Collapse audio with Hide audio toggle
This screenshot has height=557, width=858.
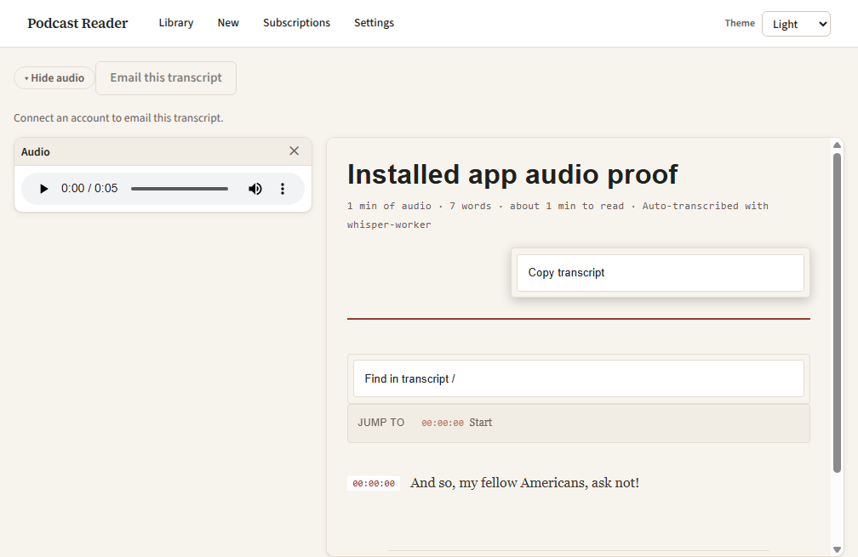point(54,77)
